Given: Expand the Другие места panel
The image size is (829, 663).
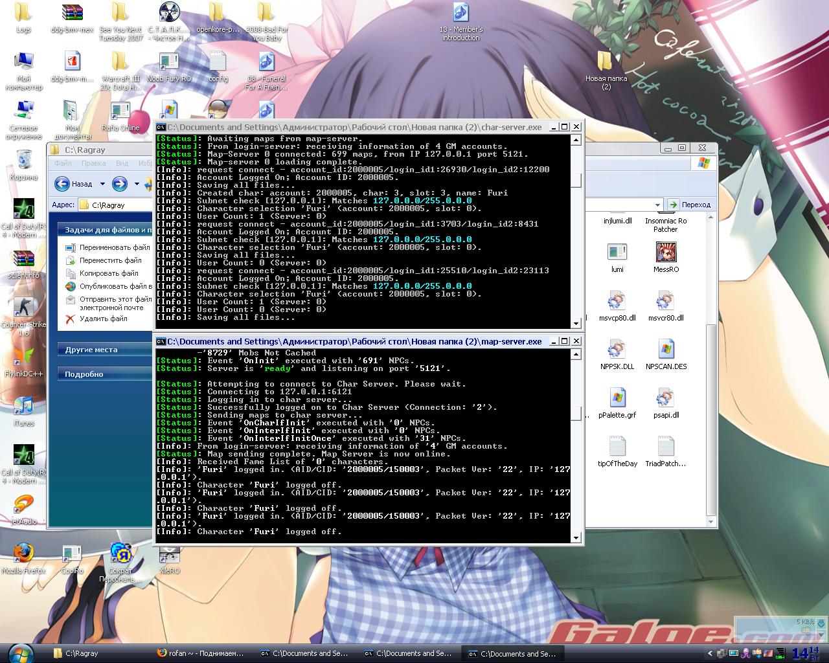Looking at the screenshot, I should (x=106, y=350).
